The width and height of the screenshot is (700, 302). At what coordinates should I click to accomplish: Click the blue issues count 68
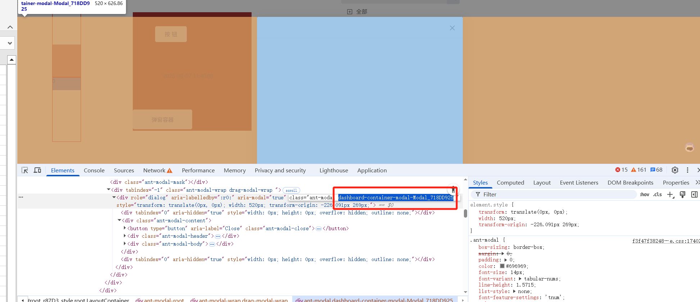pyautogui.click(x=656, y=170)
